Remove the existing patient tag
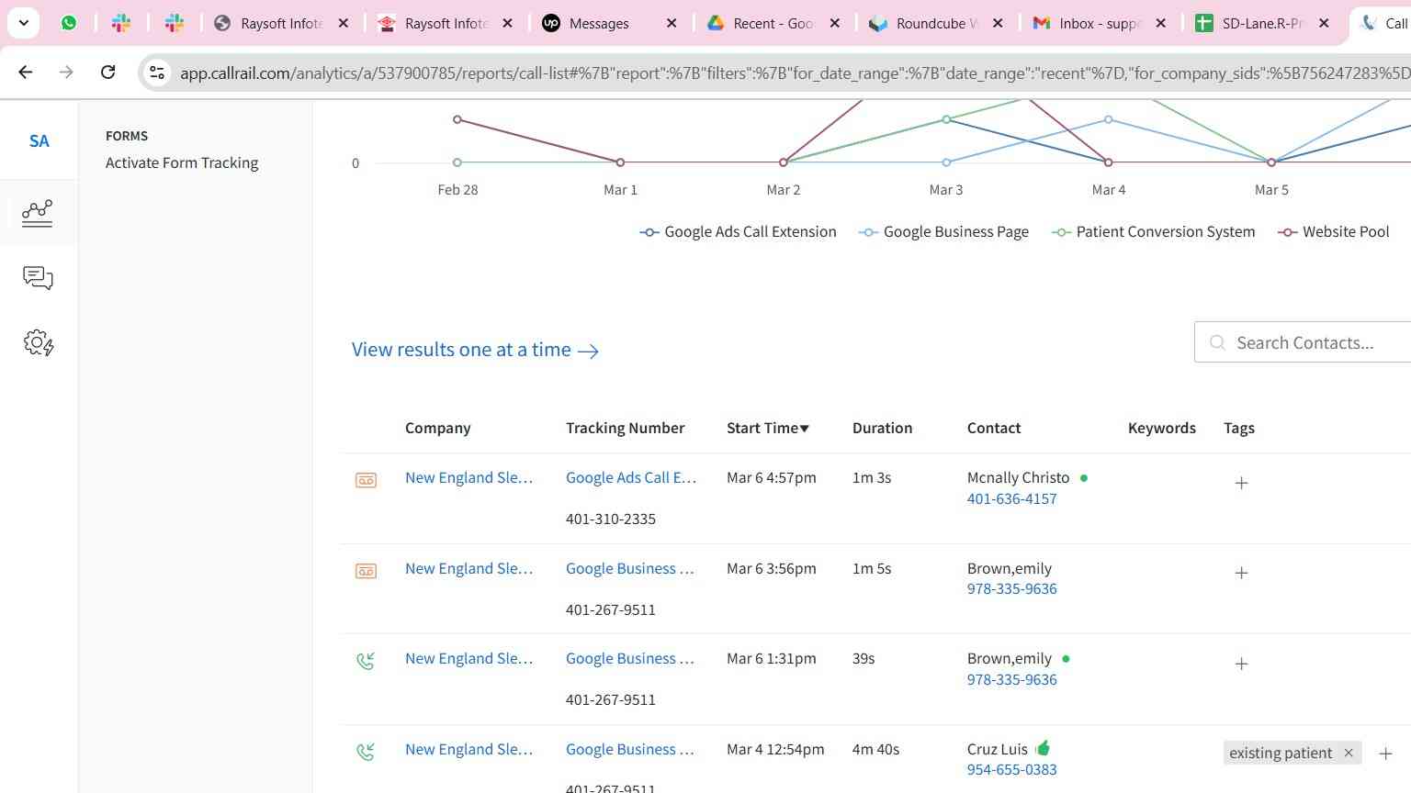This screenshot has height=793, width=1411. tap(1349, 753)
